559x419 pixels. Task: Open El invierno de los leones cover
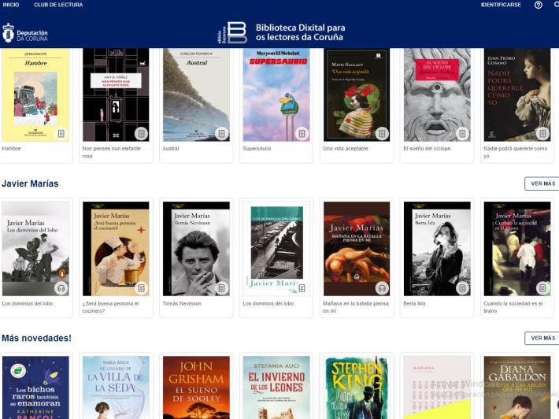[x=276, y=387]
